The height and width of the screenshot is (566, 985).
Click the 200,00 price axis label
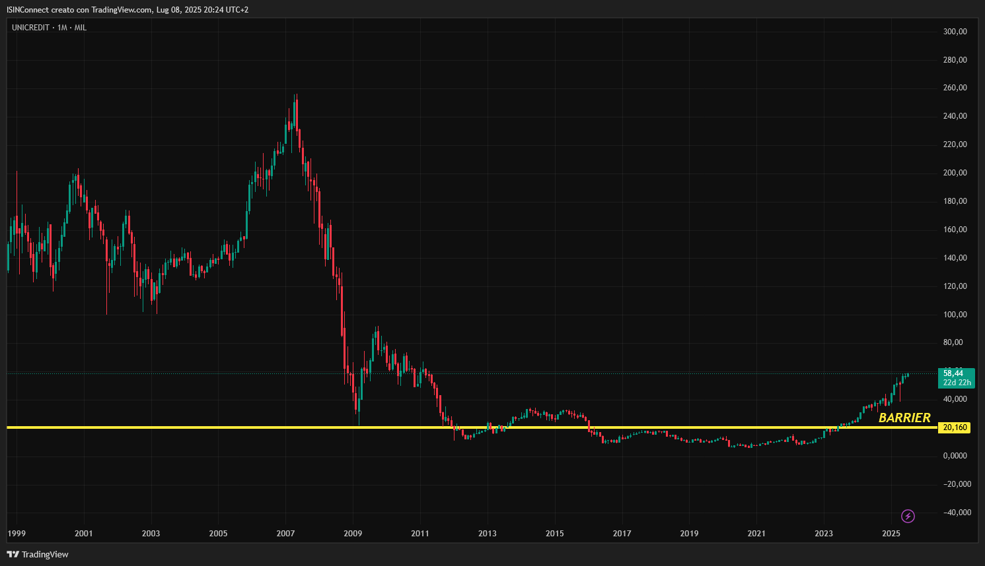pyautogui.click(x=955, y=173)
